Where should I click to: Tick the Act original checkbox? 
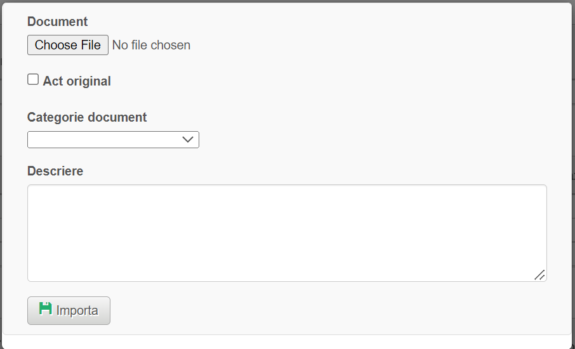pyautogui.click(x=33, y=80)
